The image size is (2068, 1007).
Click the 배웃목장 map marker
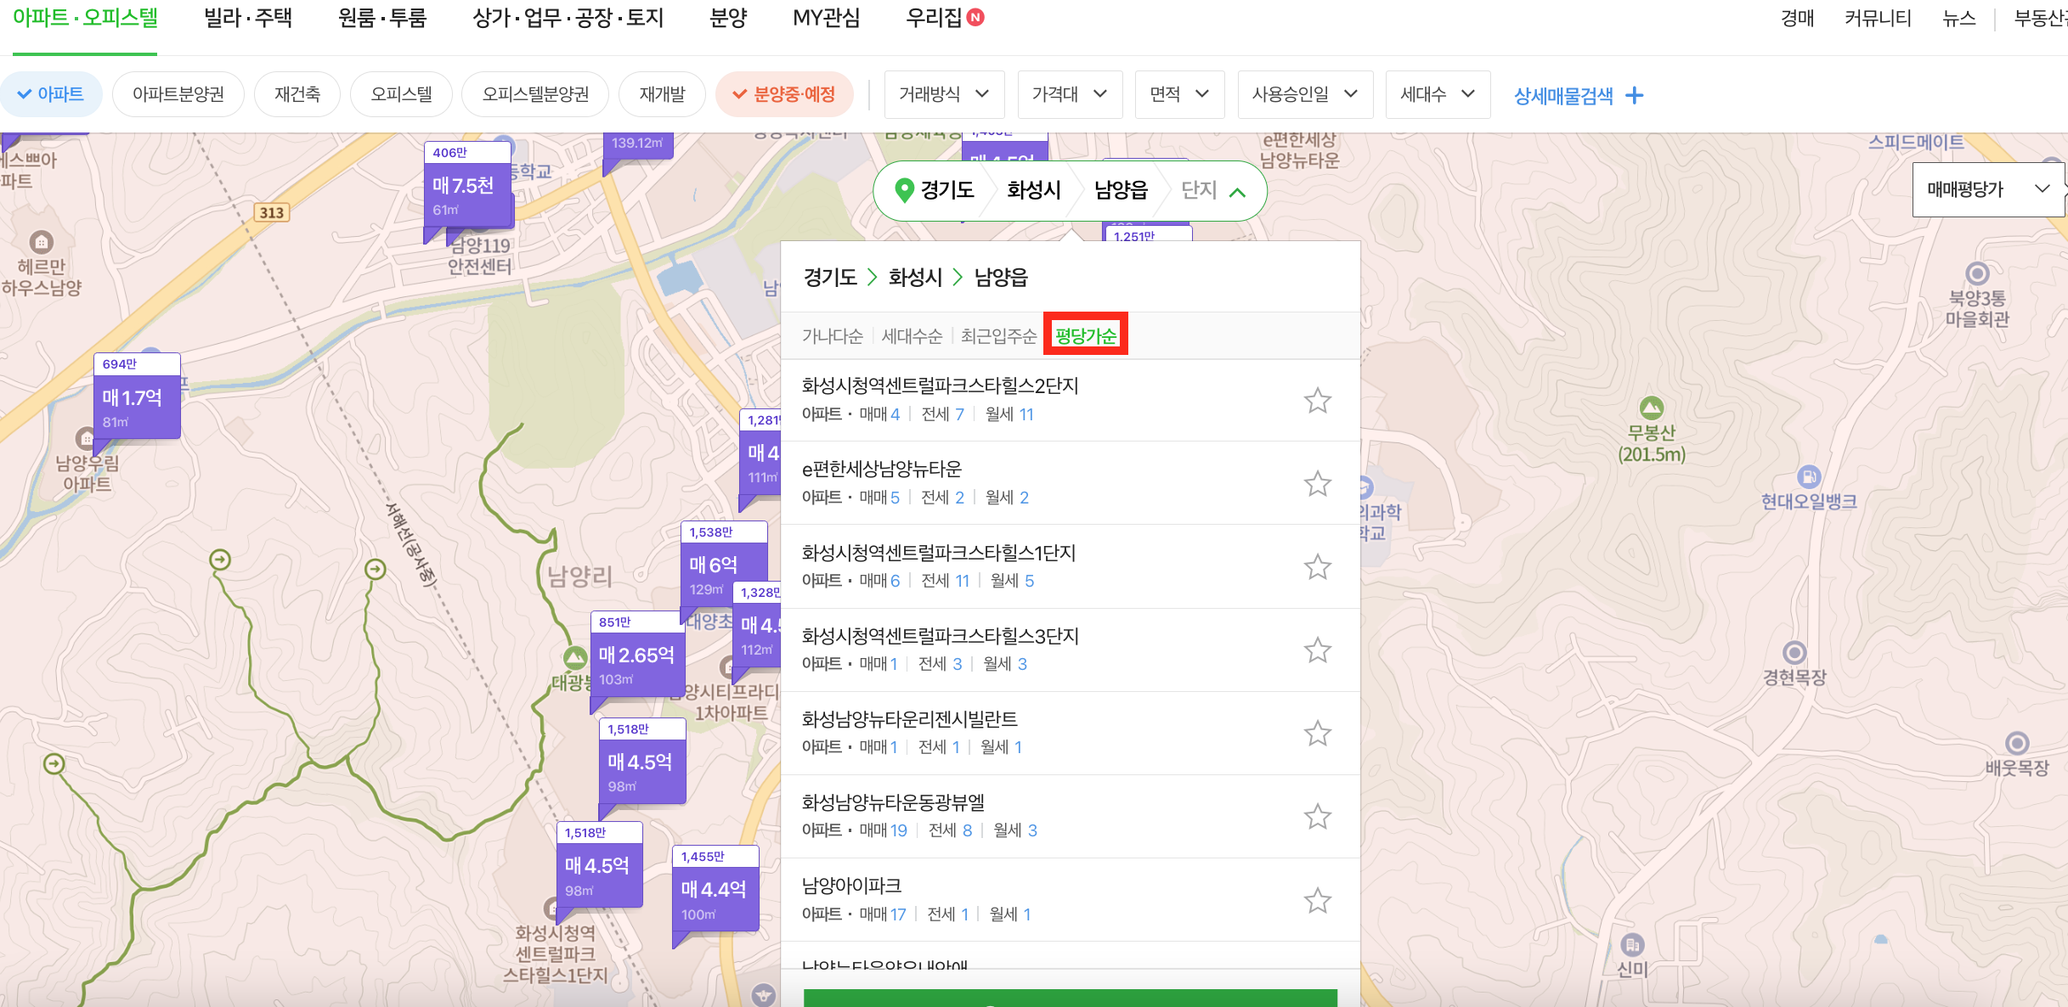[x=2017, y=743]
